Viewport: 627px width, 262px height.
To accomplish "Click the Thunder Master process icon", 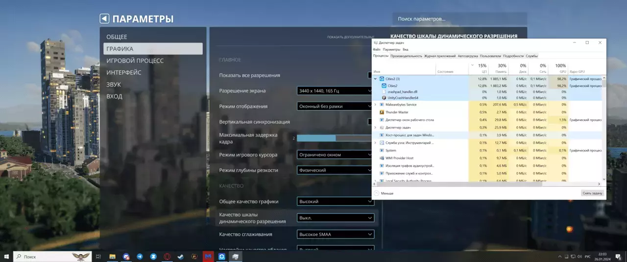I will [382, 112].
